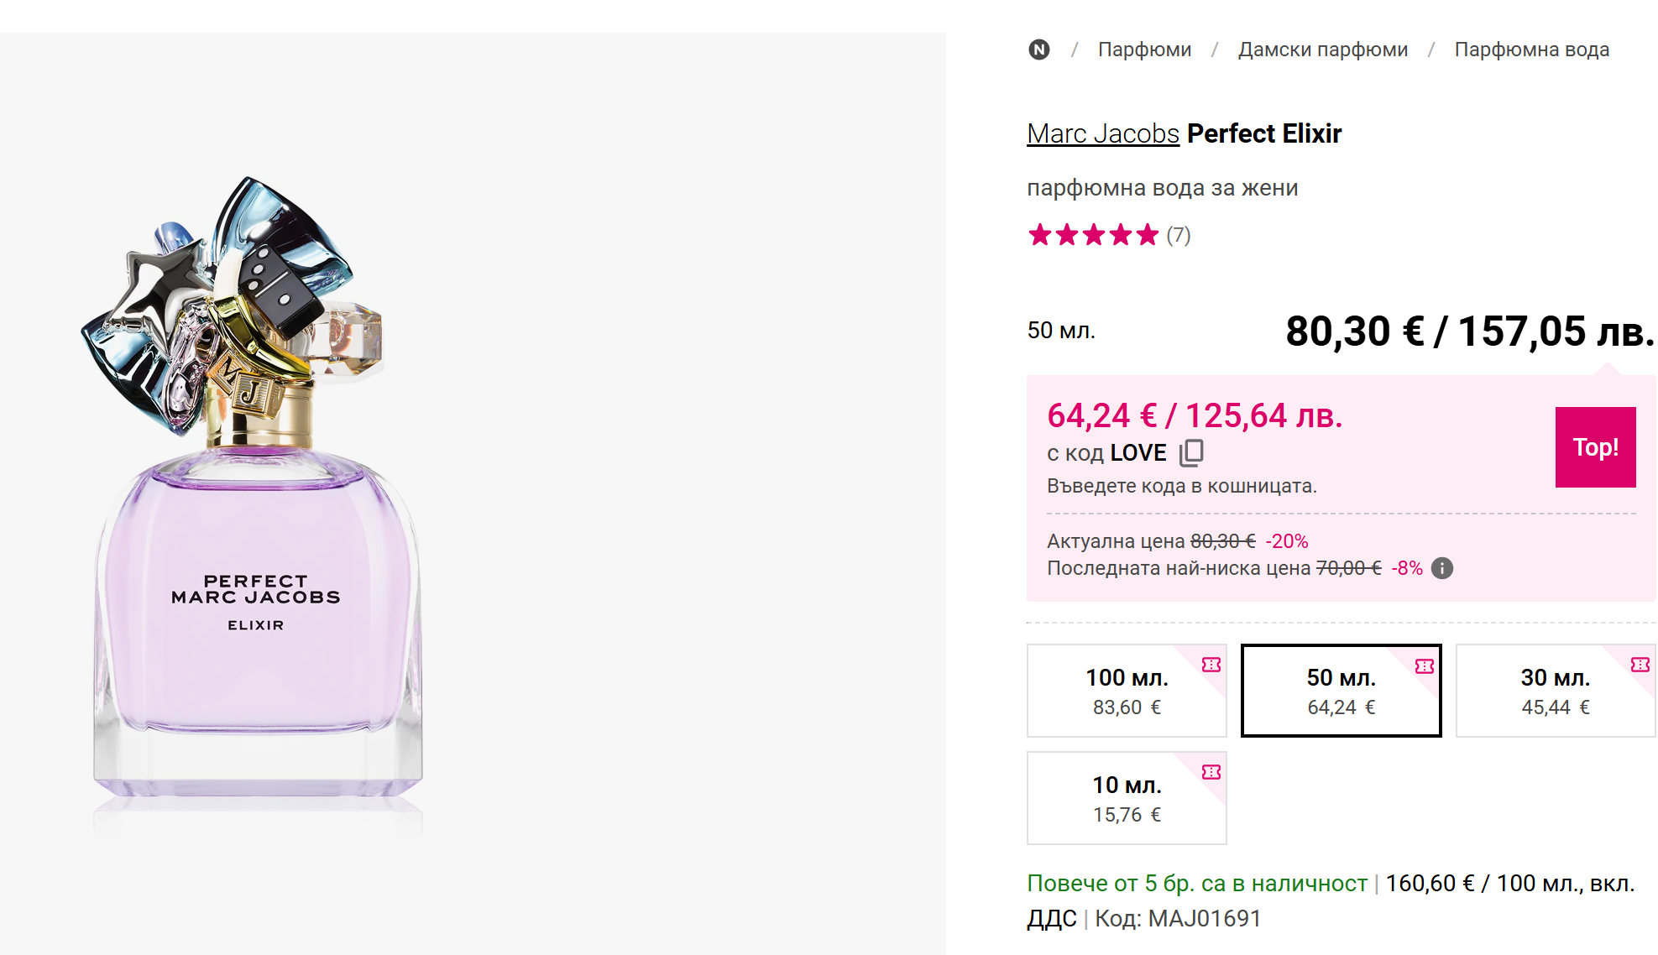Screen dimensions: 1658x955
Task: Copy the LOVE promo code icon
Action: tap(1191, 453)
